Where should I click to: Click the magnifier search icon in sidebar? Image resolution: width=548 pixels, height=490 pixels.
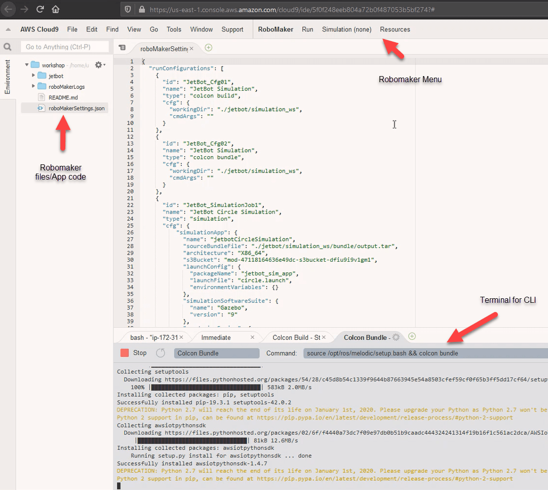pyautogui.click(x=8, y=47)
